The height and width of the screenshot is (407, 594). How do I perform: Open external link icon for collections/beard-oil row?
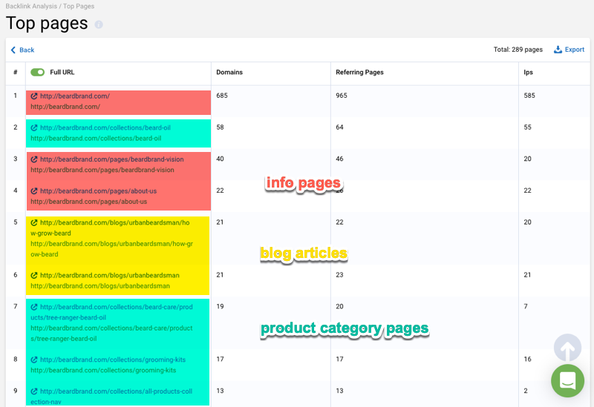(34, 128)
